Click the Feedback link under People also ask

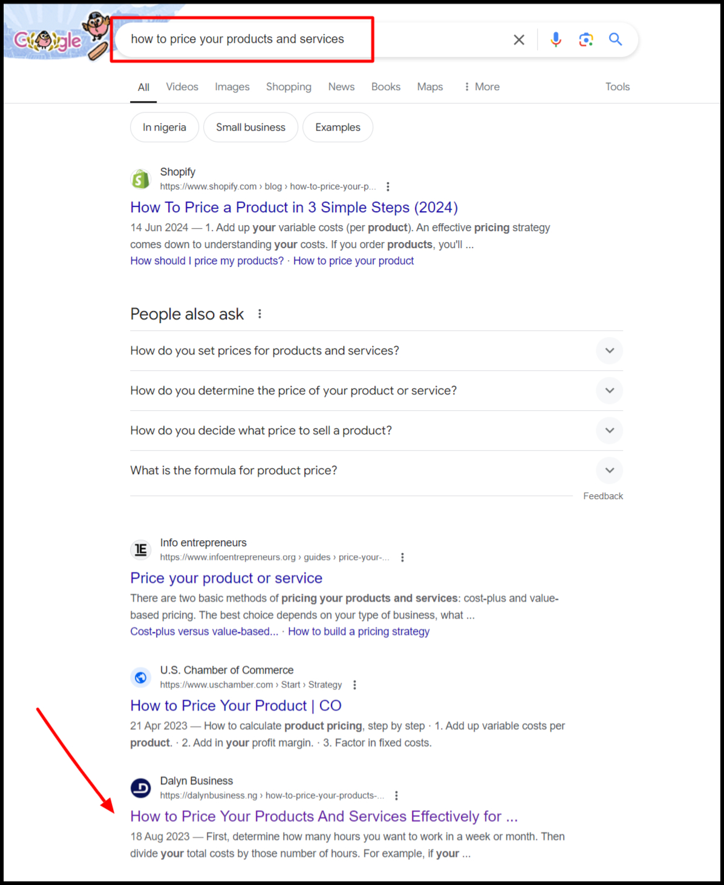coord(603,496)
